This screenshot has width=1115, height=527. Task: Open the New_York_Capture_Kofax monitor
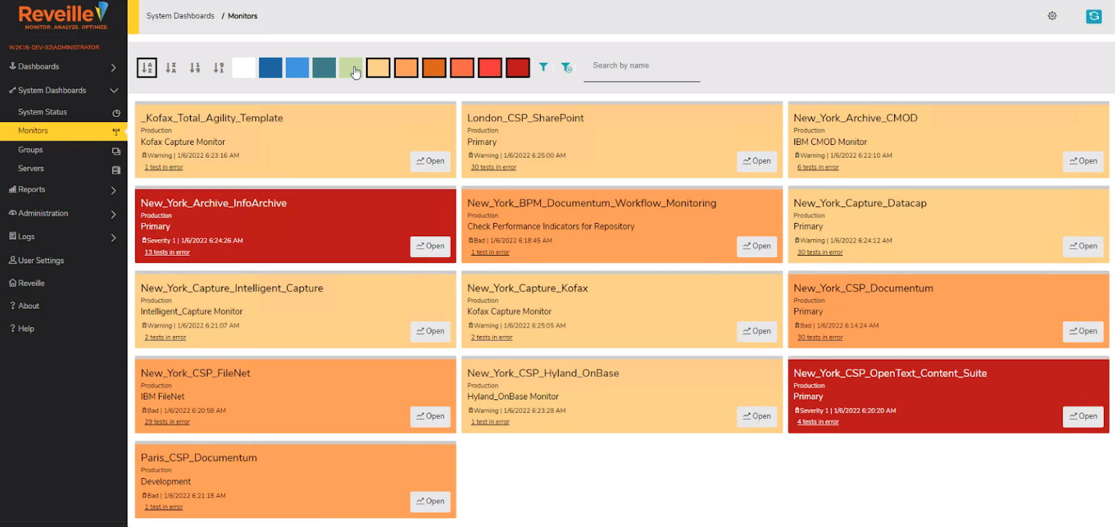[x=757, y=331]
